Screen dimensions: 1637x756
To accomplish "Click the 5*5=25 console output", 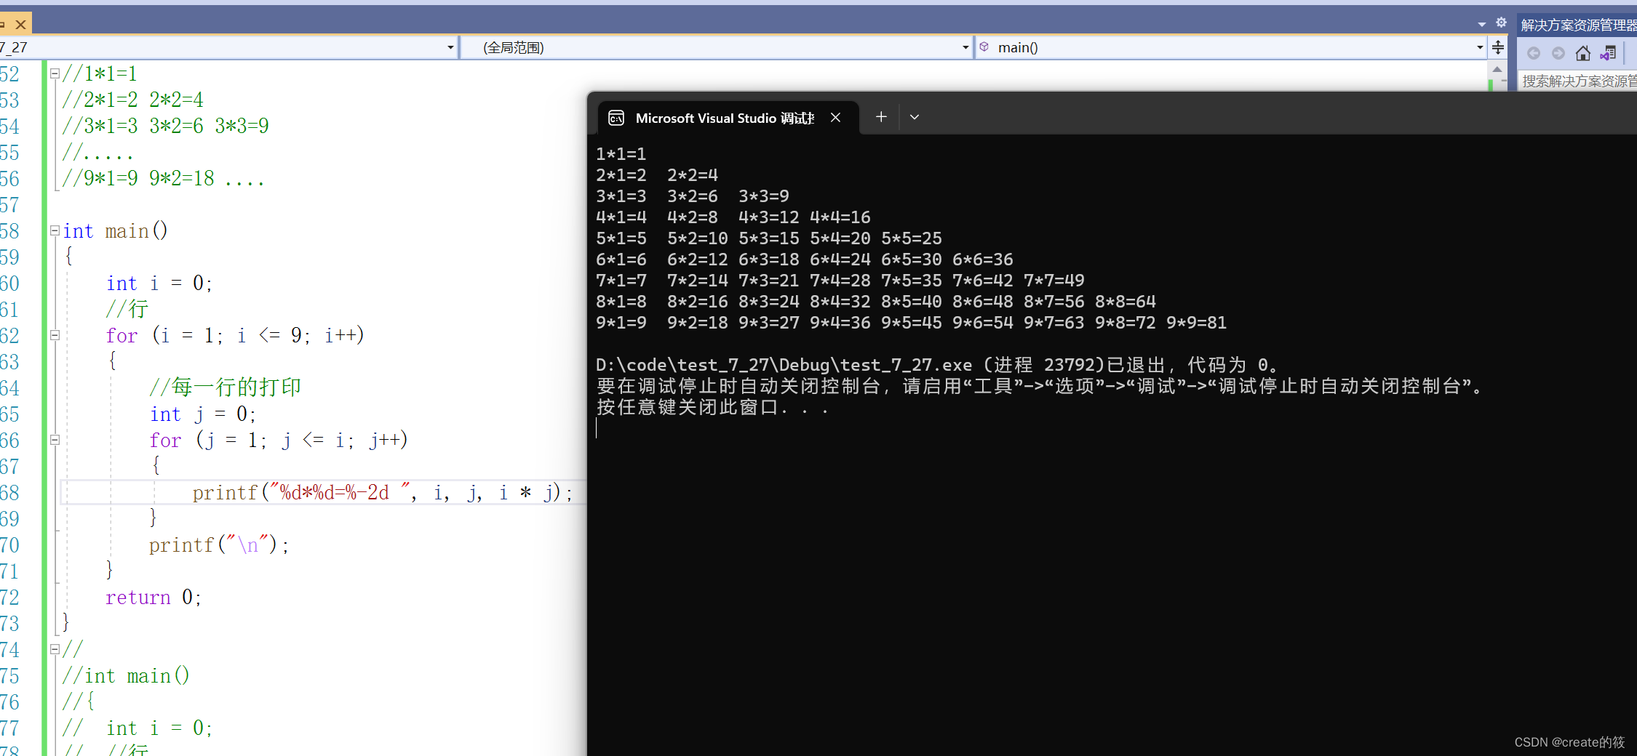I will click(911, 238).
